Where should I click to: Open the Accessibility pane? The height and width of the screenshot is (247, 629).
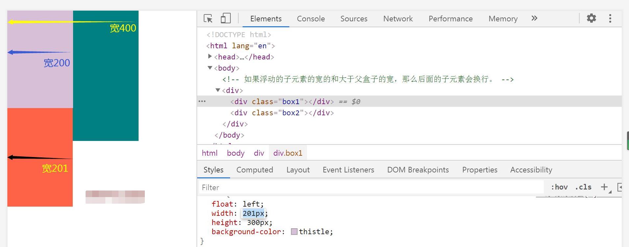tap(531, 170)
